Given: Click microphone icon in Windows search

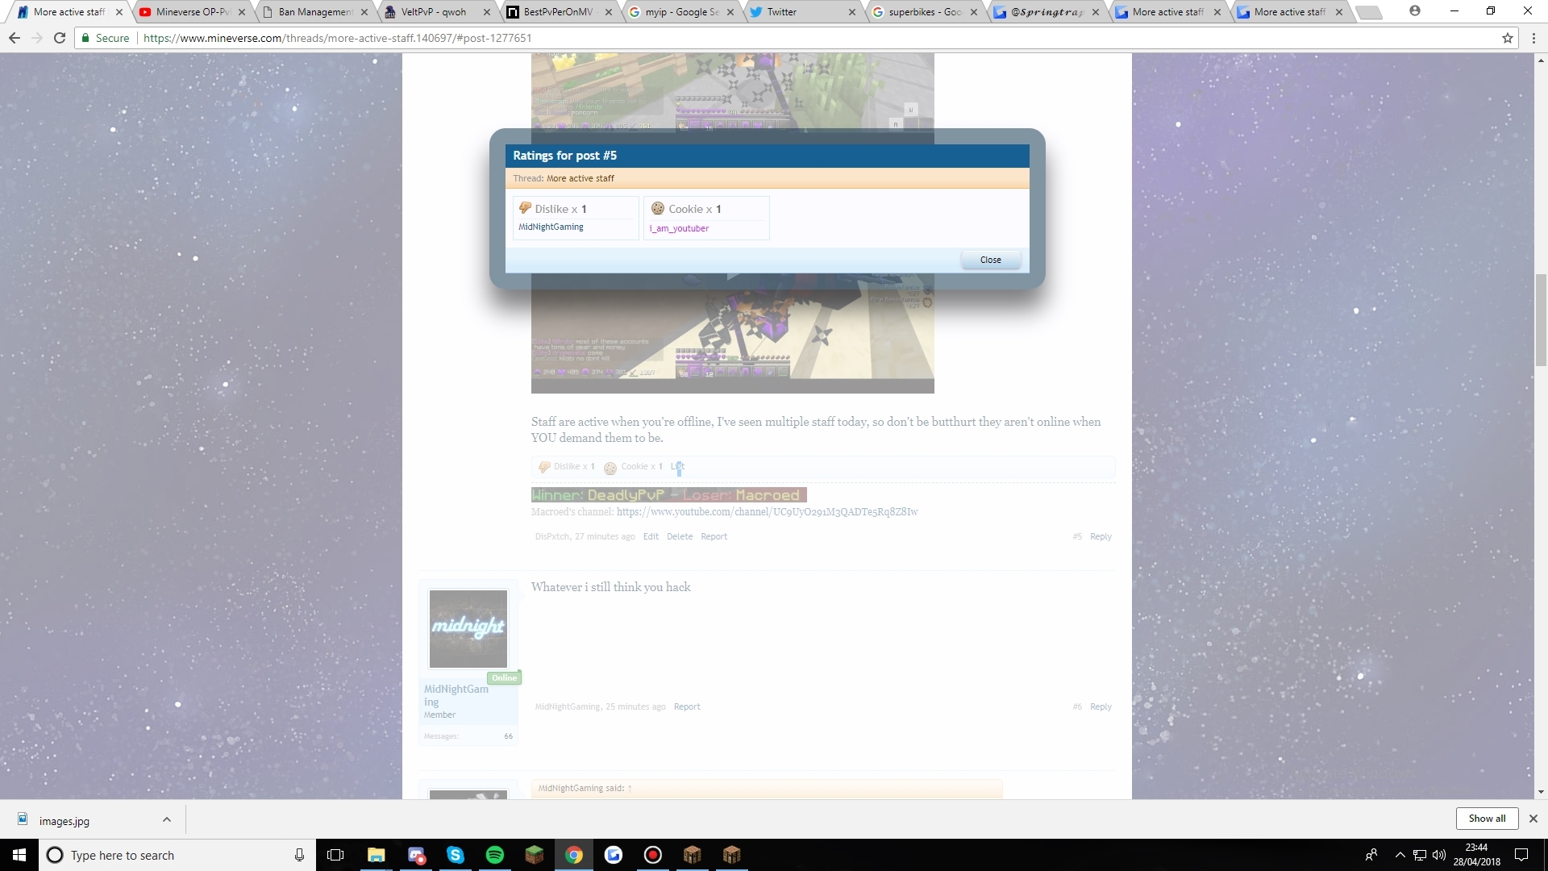Looking at the screenshot, I should [299, 855].
